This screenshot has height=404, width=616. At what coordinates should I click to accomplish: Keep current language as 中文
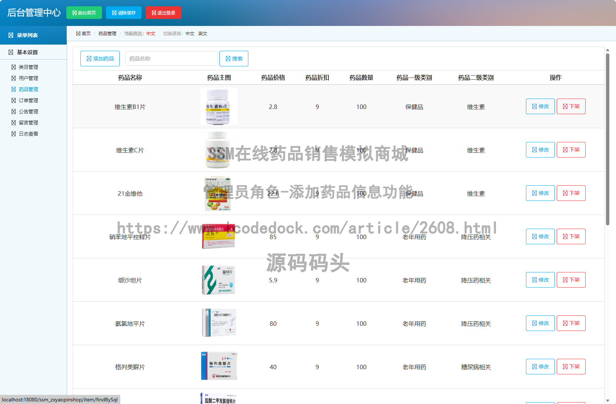tap(190, 33)
